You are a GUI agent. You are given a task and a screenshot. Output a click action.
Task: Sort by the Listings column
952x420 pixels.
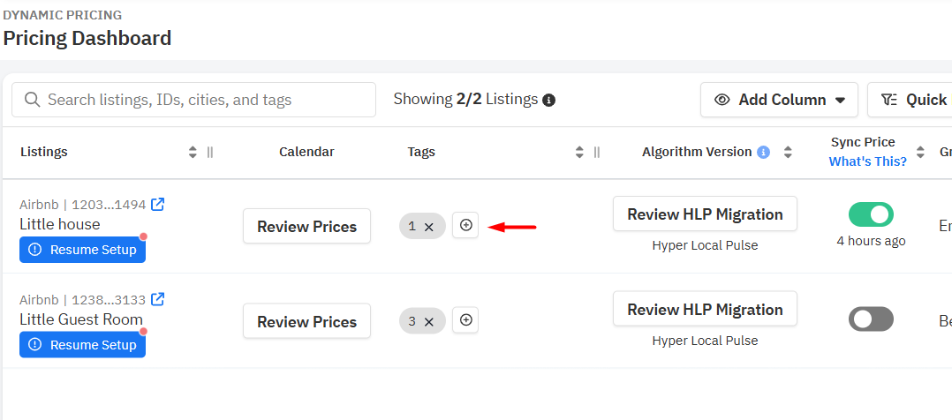pyautogui.click(x=193, y=152)
